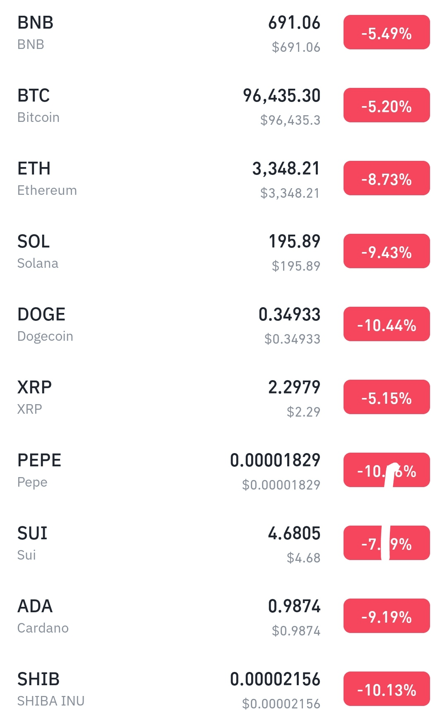447x725 pixels.
Task: Click the Bitcoin price 96,435.30
Action: point(281,96)
